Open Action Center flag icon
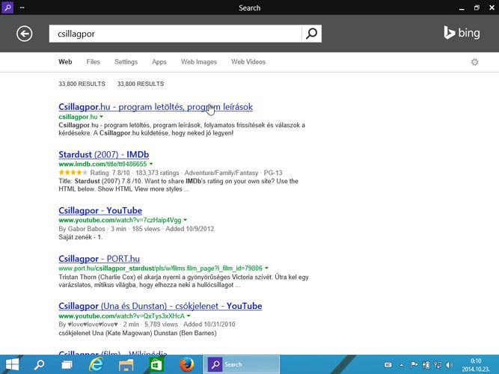This screenshot has width=499, height=374. click(414, 365)
